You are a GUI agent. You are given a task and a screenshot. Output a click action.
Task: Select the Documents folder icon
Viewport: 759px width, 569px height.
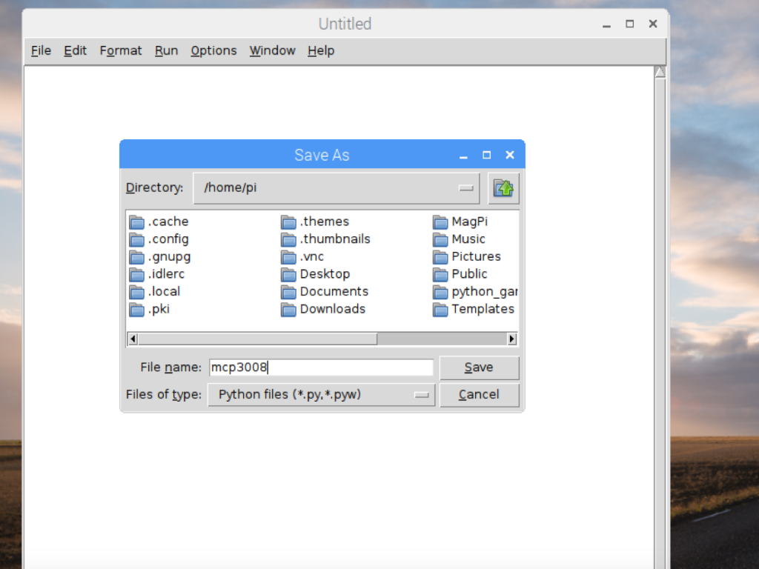[288, 292]
